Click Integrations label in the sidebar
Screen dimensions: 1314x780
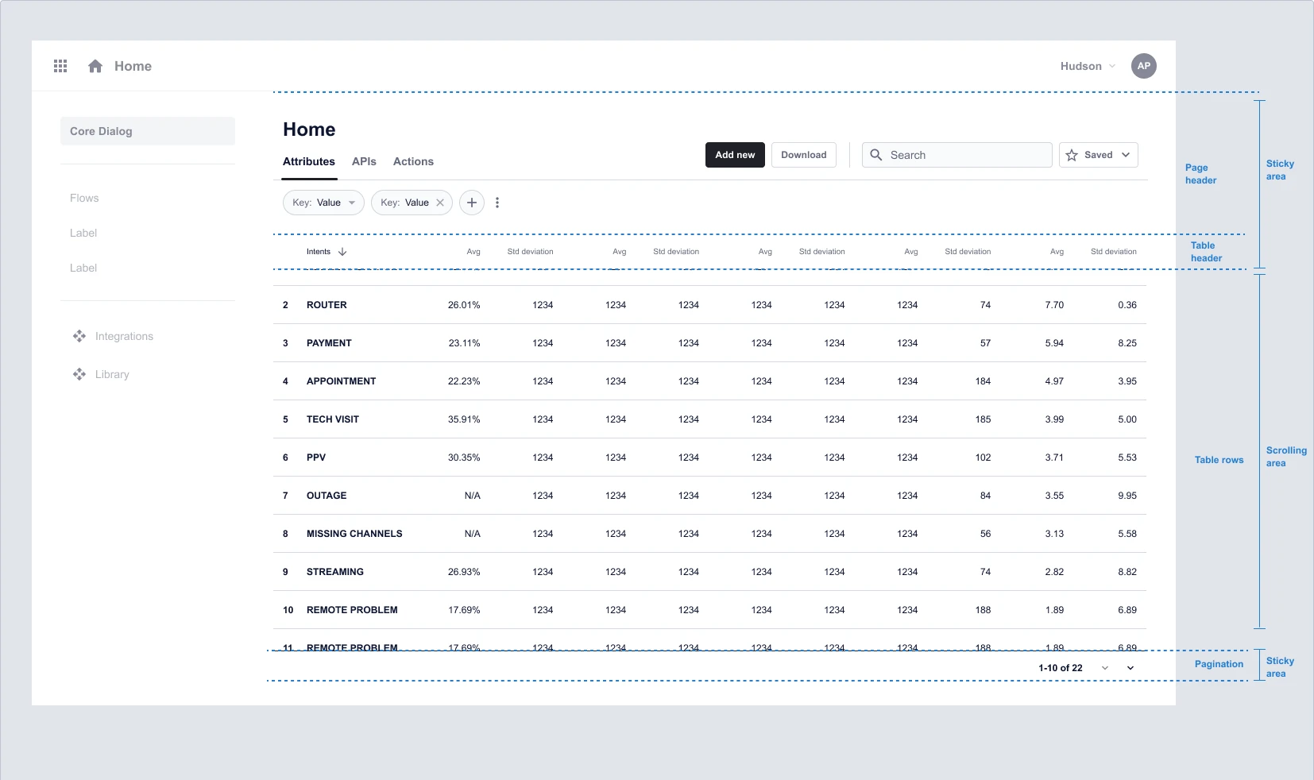(124, 336)
